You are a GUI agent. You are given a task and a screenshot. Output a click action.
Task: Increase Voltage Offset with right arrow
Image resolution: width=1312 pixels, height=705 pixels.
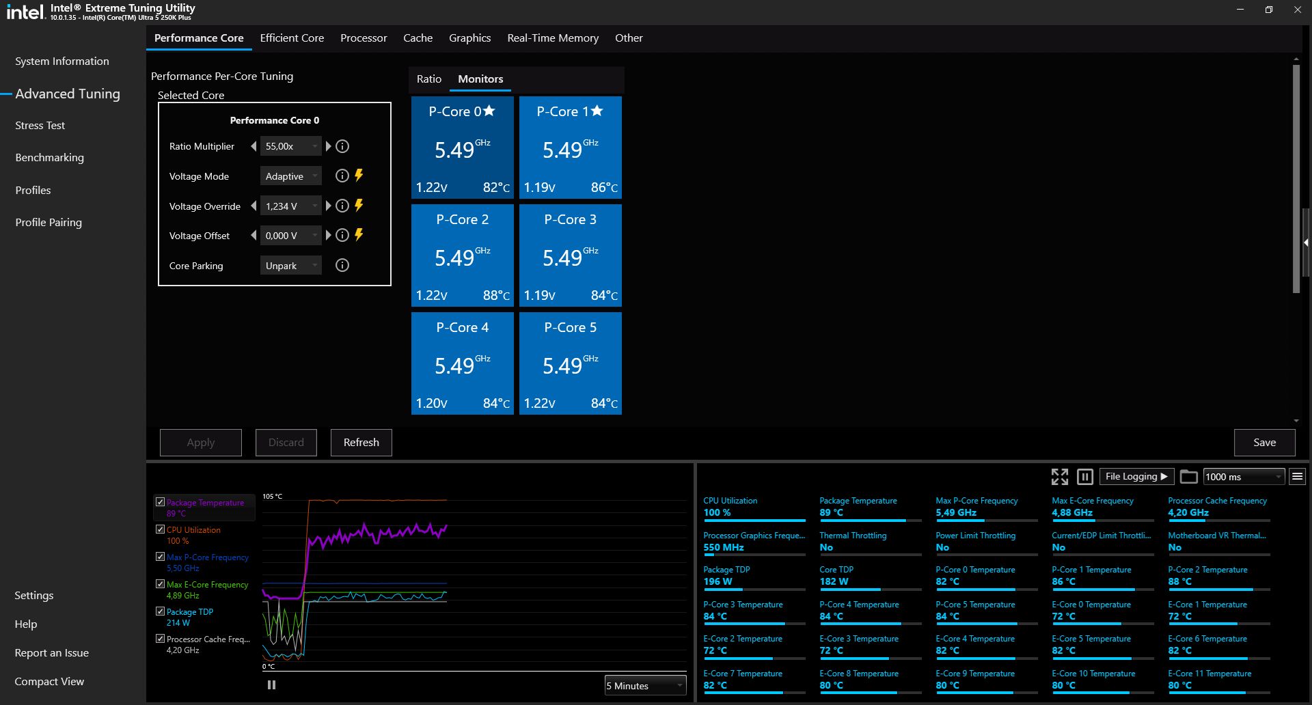pyautogui.click(x=328, y=235)
